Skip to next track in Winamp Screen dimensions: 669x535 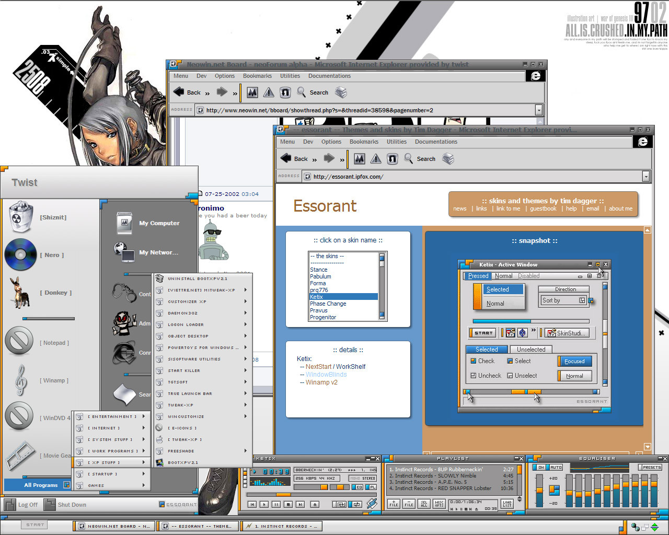tap(300, 504)
